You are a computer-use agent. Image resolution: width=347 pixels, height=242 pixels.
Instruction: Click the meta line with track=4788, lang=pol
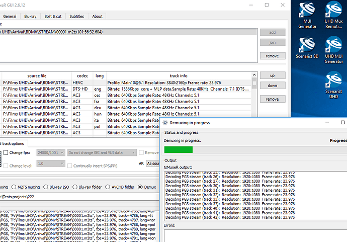(77, 225)
